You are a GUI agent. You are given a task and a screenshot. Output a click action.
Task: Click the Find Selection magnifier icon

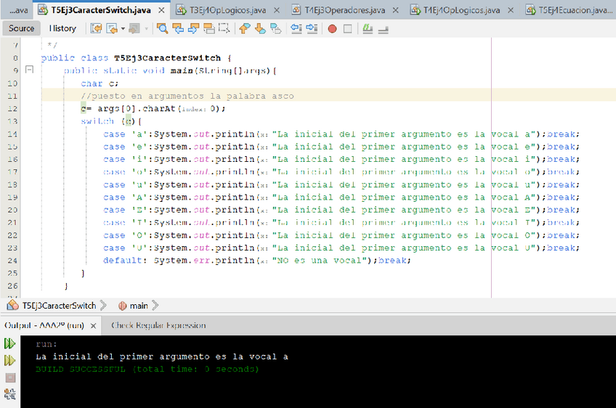[162, 28]
